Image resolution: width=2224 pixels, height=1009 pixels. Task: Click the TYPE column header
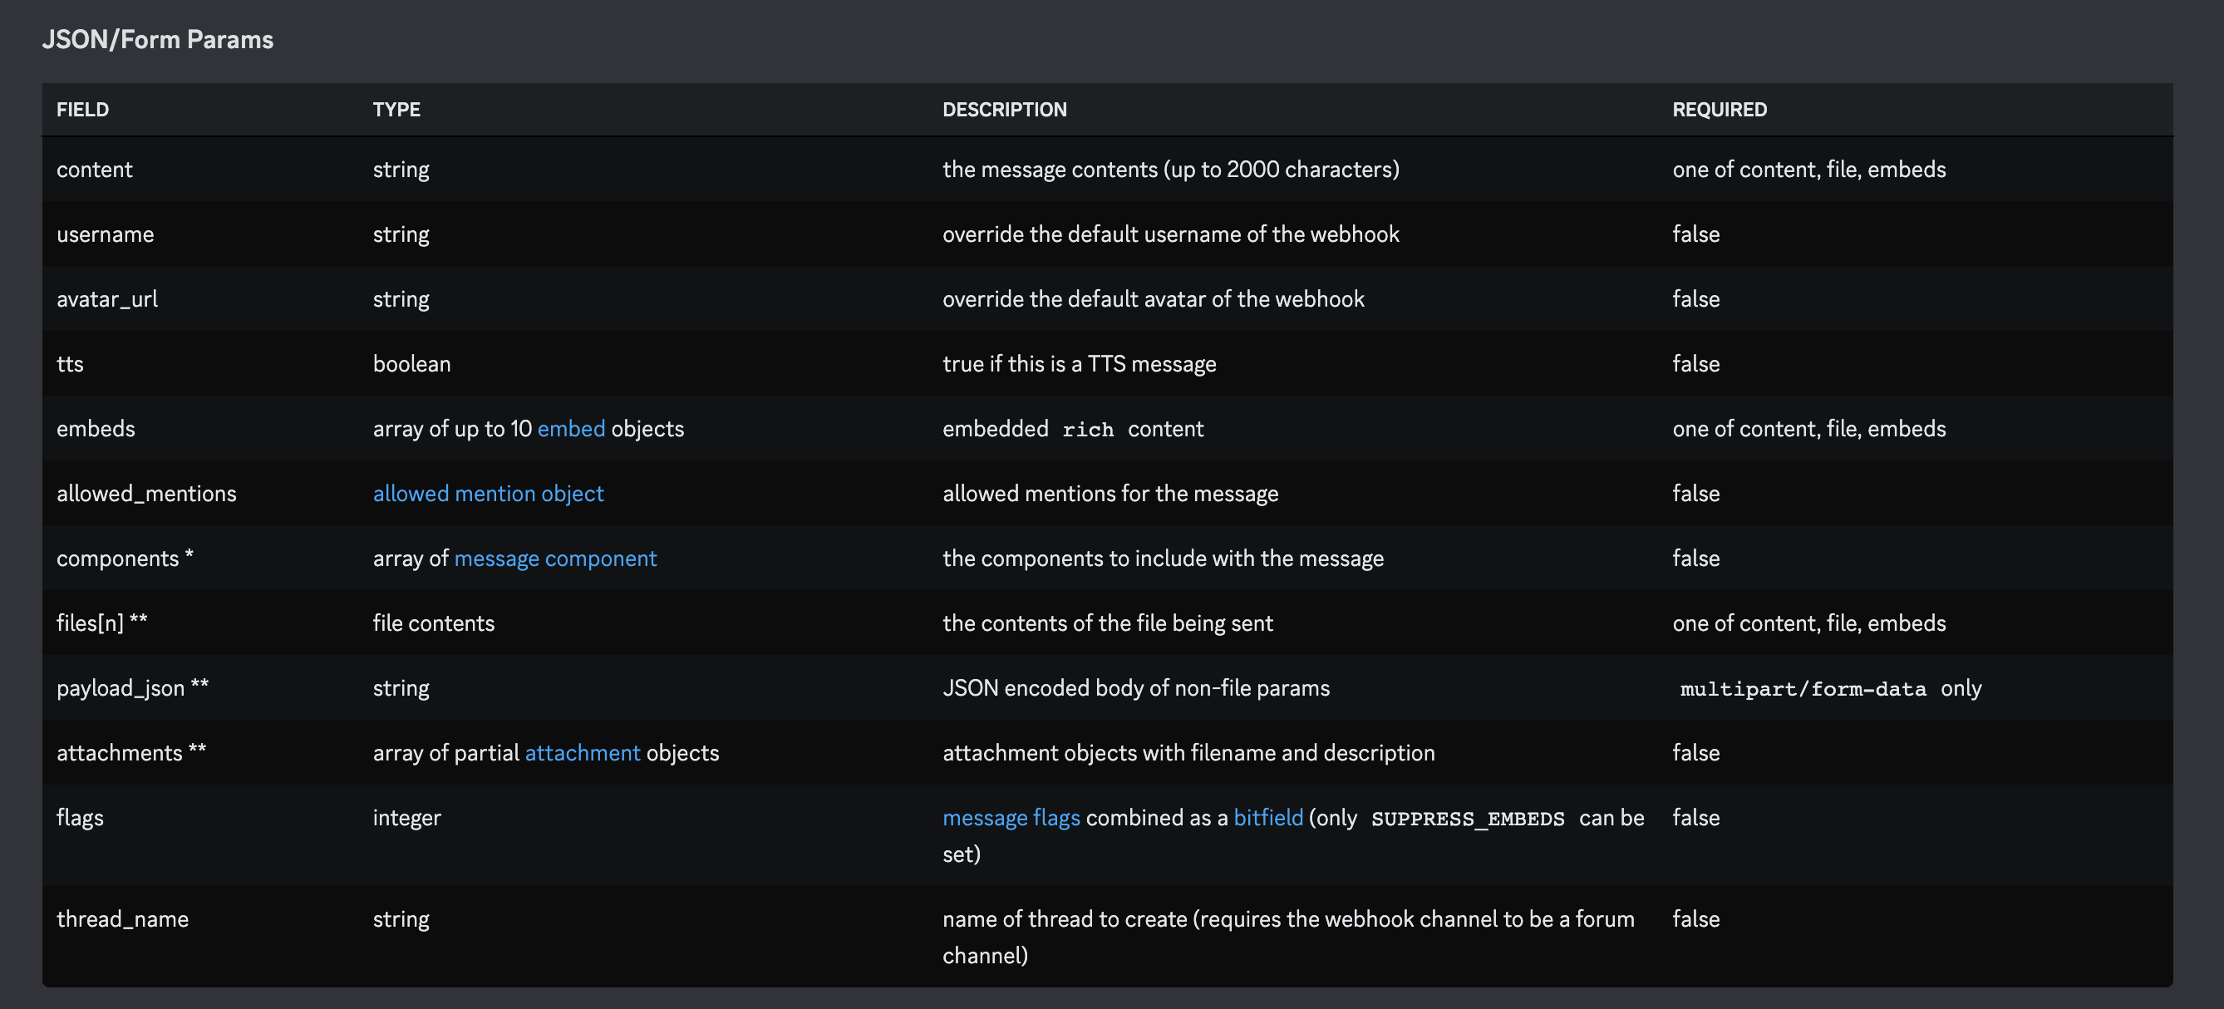pos(396,110)
